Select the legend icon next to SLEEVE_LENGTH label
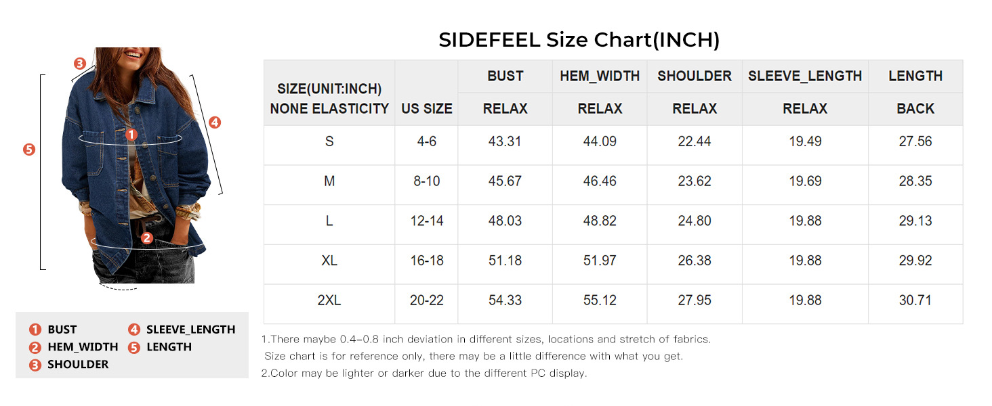992x406 pixels. tap(134, 330)
